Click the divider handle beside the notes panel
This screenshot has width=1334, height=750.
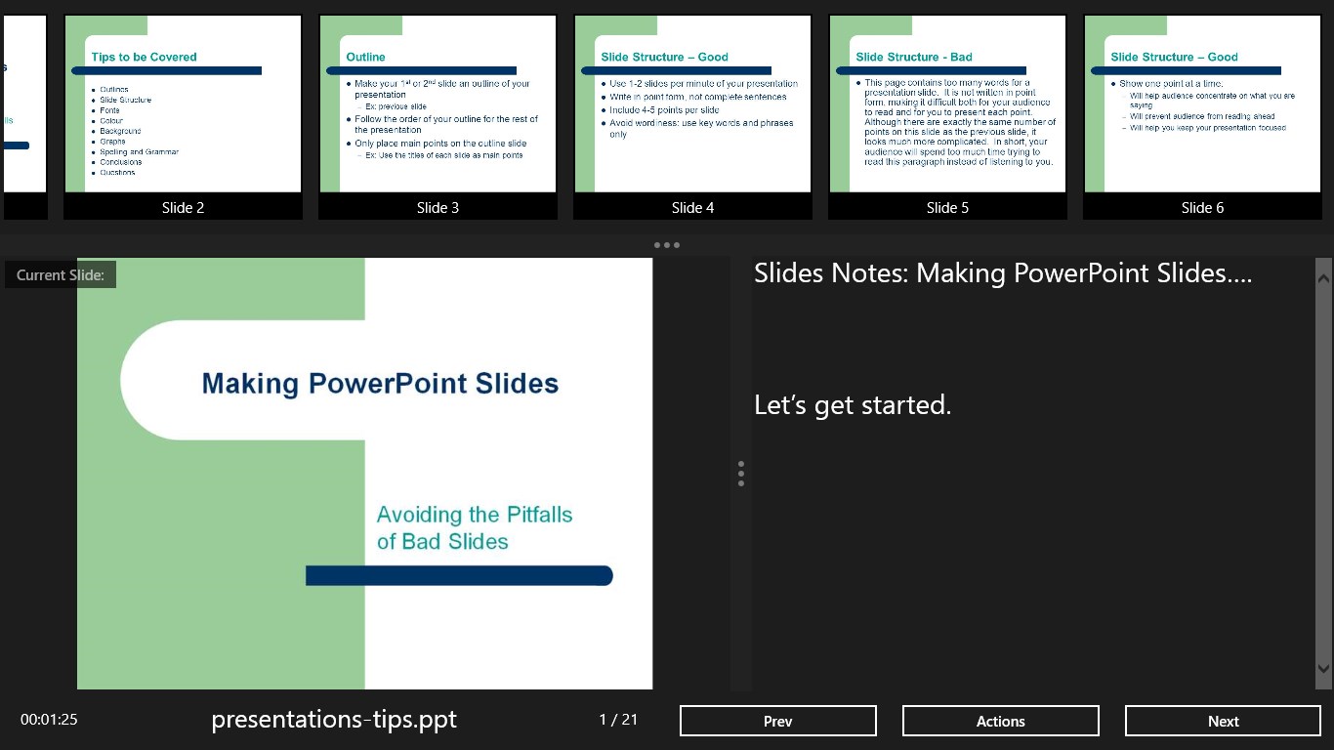(740, 473)
